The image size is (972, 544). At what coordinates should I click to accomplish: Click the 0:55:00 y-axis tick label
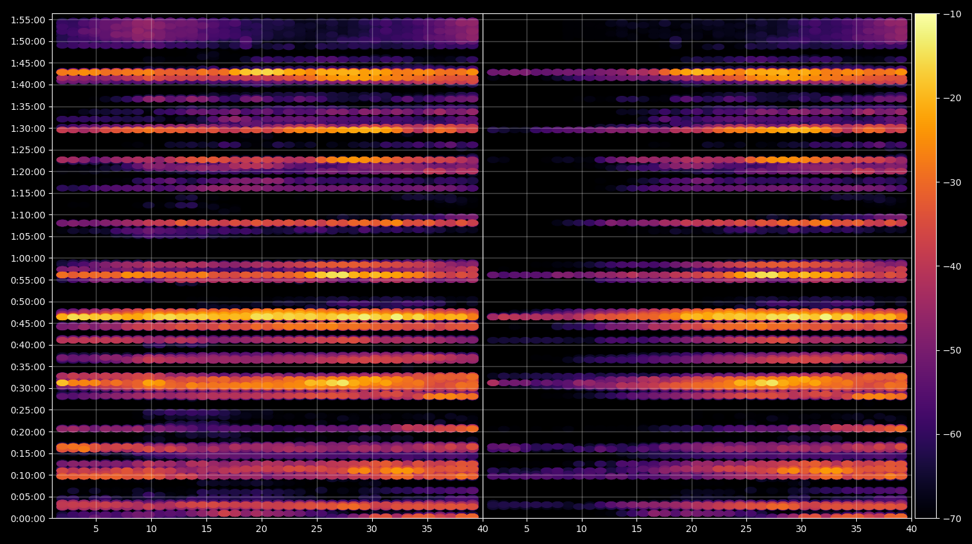(28, 280)
